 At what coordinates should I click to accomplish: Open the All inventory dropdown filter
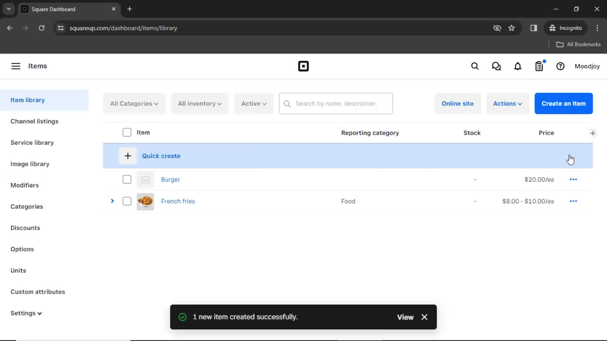(200, 103)
